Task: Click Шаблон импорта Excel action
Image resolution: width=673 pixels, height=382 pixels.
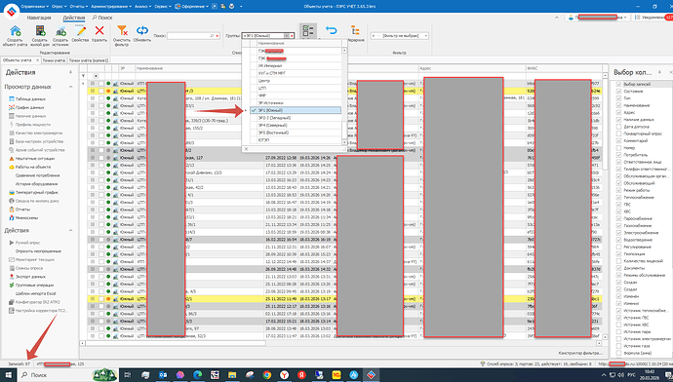Action: (36, 293)
